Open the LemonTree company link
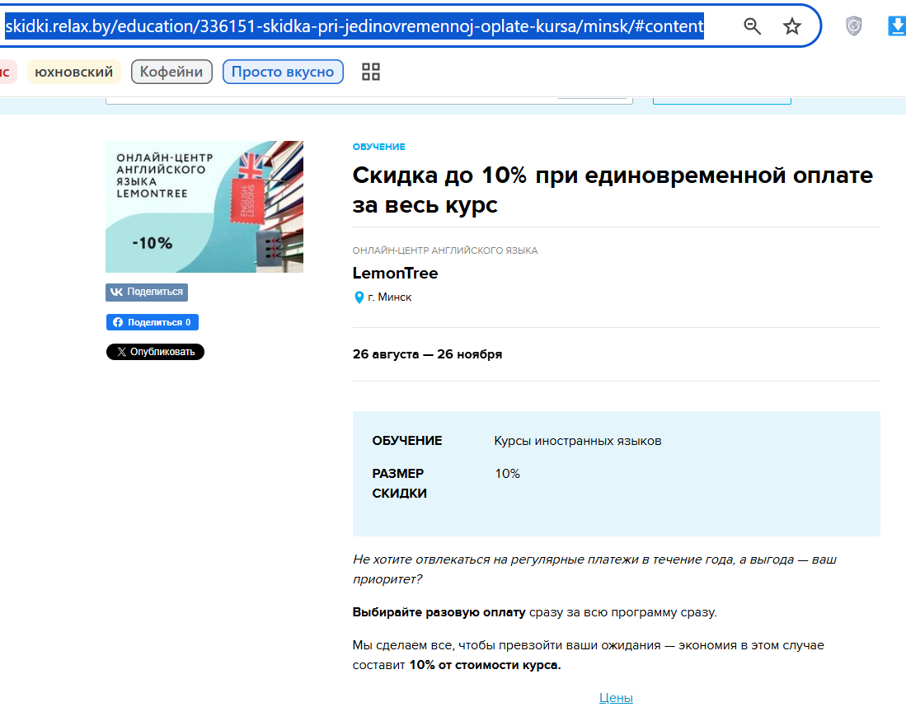The image size is (906, 721). point(395,273)
